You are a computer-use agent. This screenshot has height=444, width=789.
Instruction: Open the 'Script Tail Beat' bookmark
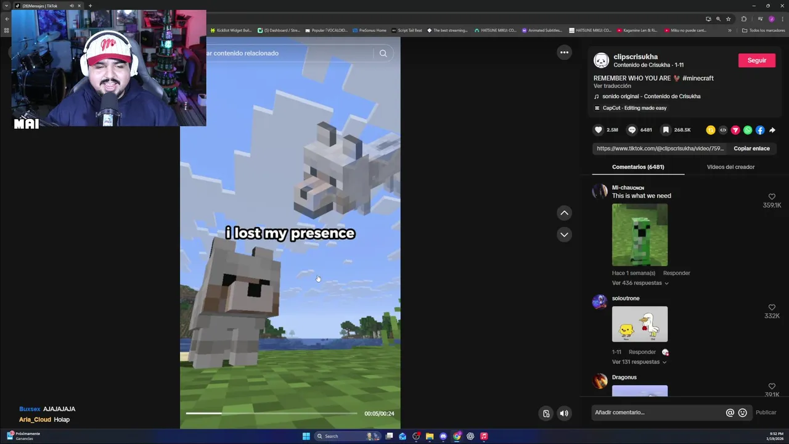pyautogui.click(x=407, y=30)
